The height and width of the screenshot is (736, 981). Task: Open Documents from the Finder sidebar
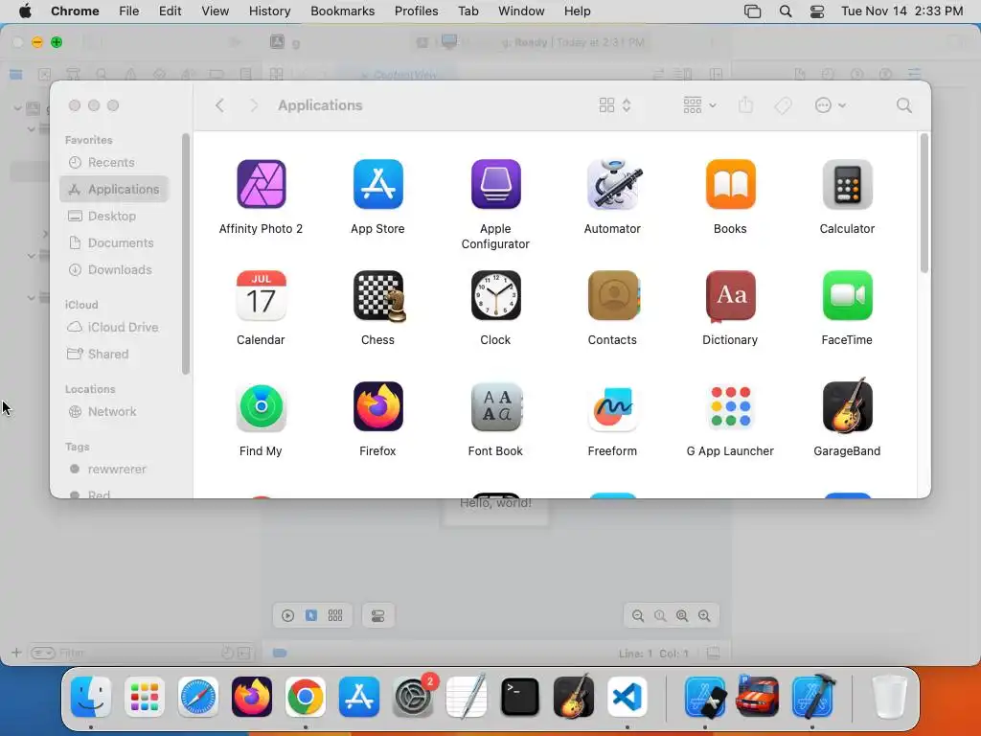(114, 242)
